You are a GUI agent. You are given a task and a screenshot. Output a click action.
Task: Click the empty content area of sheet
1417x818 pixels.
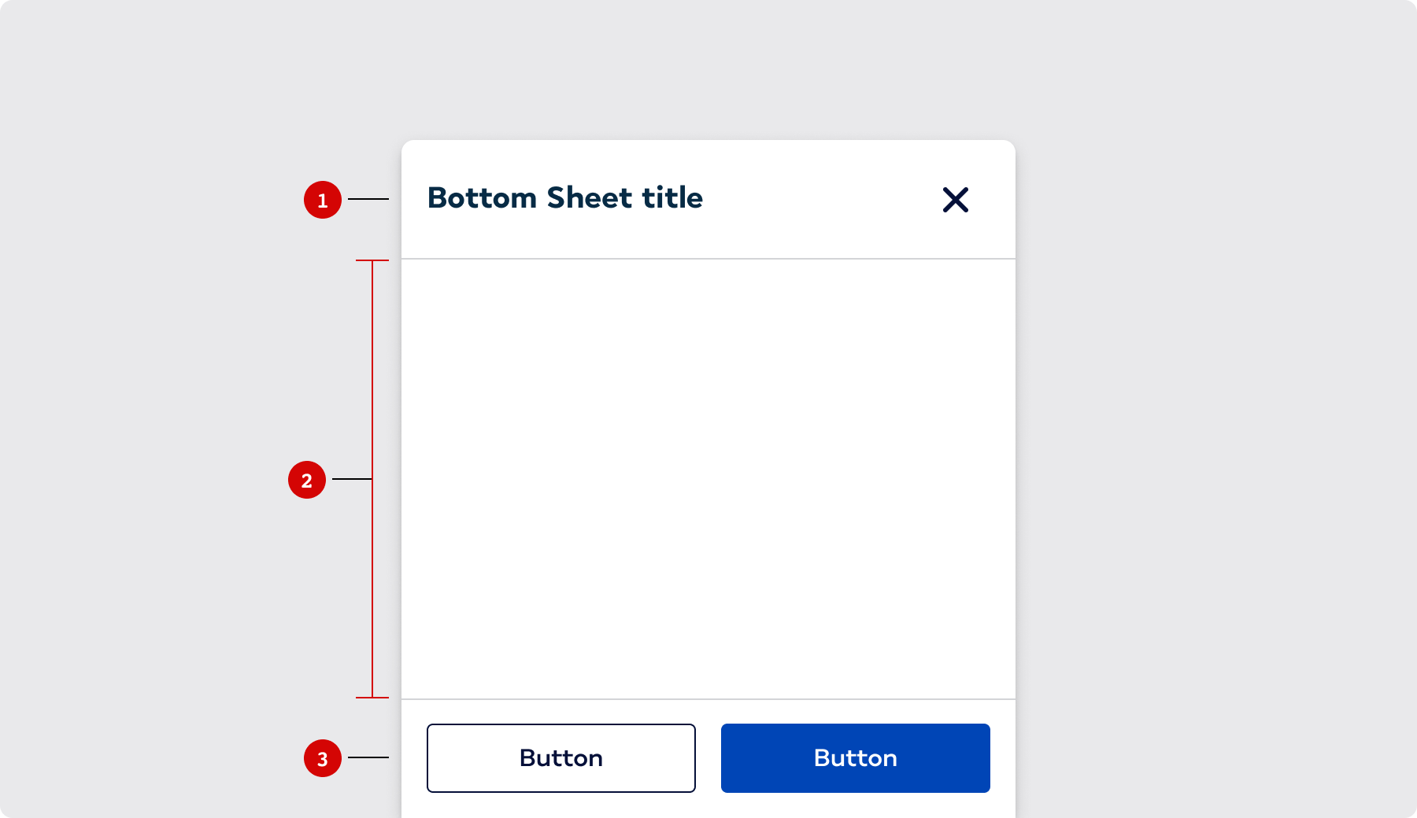(x=708, y=478)
